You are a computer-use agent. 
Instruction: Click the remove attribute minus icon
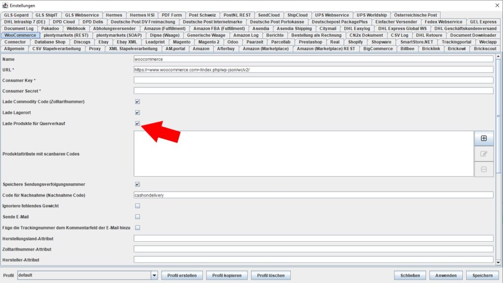[x=484, y=169]
